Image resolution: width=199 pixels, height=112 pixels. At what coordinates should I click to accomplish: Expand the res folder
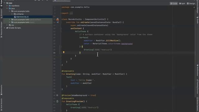tap(7, 25)
